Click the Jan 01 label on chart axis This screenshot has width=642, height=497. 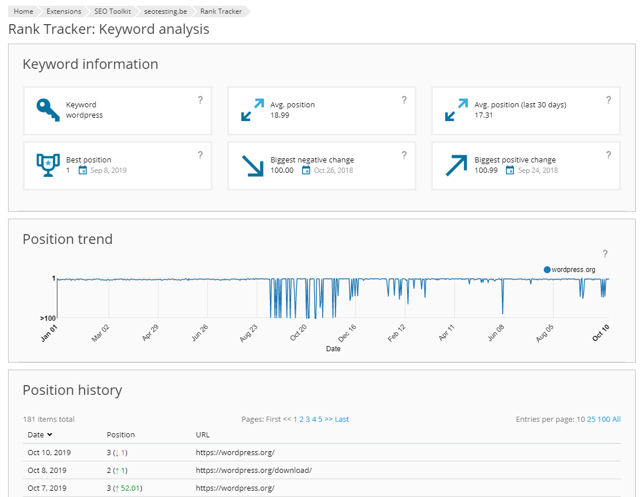click(49, 333)
